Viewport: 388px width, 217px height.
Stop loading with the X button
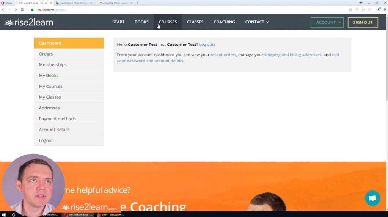tap(16, 9)
